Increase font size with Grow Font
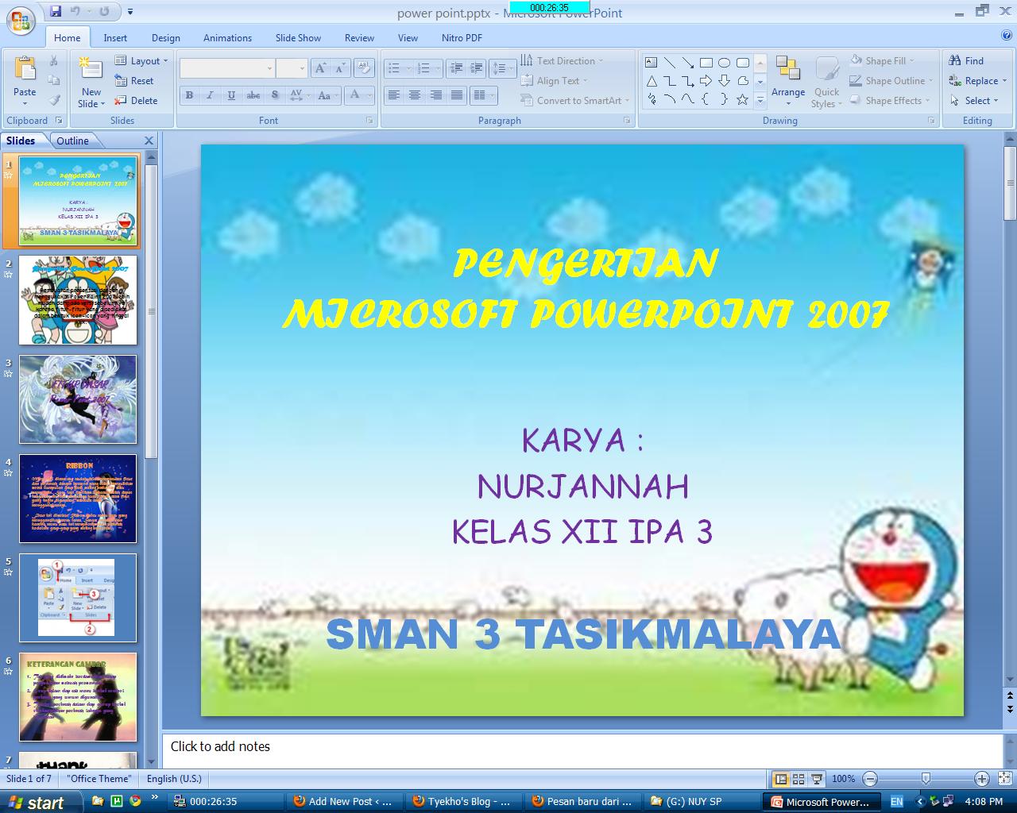Image resolution: width=1017 pixels, height=813 pixels. click(x=320, y=68)
